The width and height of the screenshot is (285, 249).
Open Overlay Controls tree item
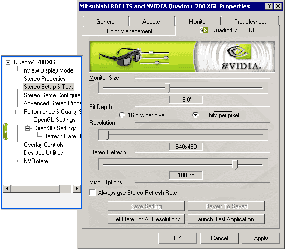pyautogui.click(x=44, y=145)
